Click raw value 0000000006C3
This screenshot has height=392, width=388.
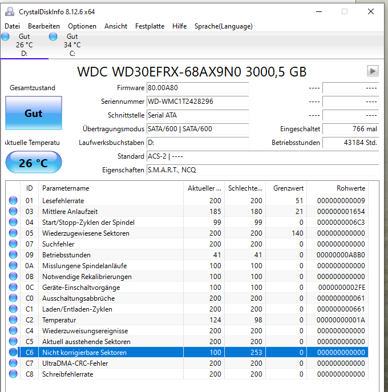click(341, 223)
